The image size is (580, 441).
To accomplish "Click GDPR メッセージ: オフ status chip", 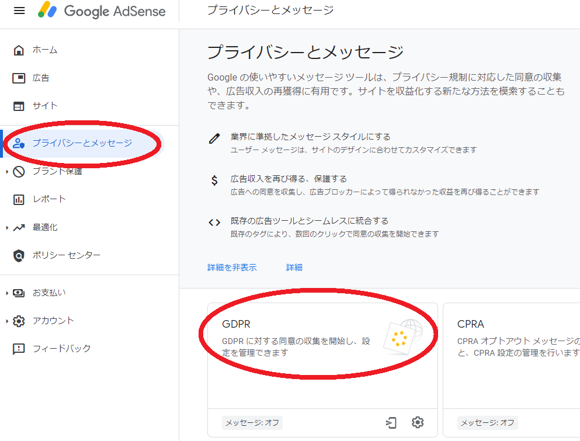I will coord(252,422).
